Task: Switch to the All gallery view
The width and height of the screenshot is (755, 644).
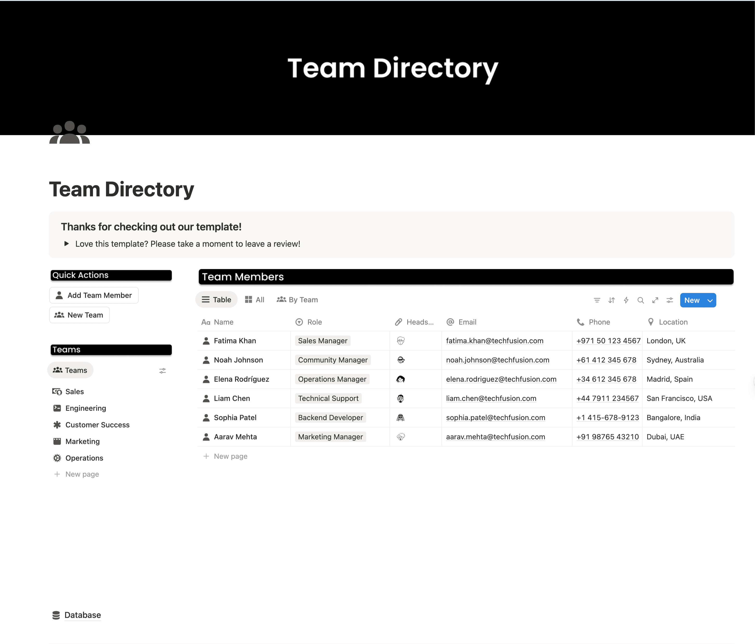Action: click(255, 299)
